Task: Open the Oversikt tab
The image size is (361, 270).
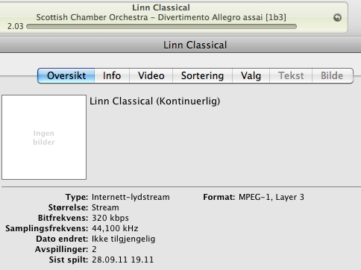Action: [66, 75]
